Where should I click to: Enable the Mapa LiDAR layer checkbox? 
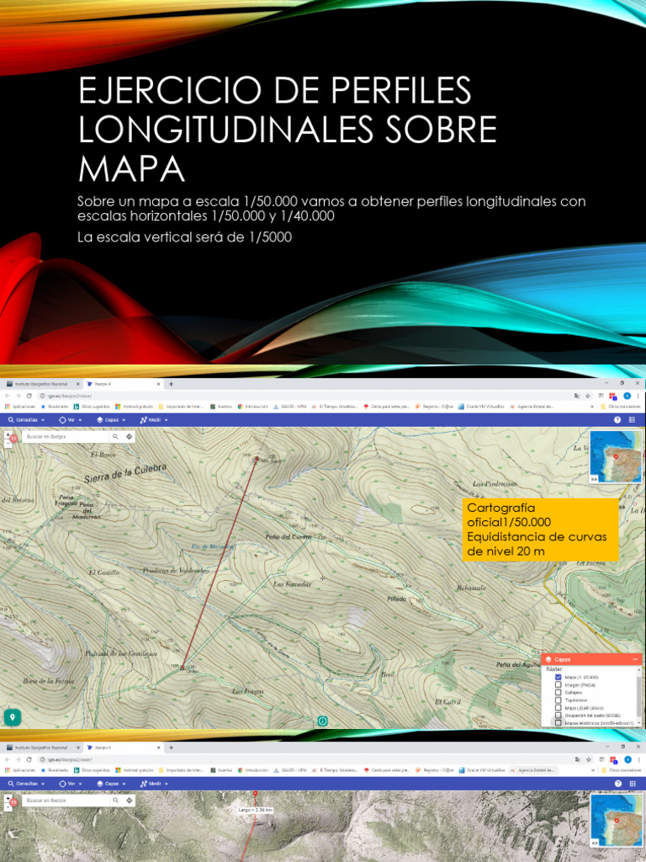pyautogui.click(x=559, y=707)
